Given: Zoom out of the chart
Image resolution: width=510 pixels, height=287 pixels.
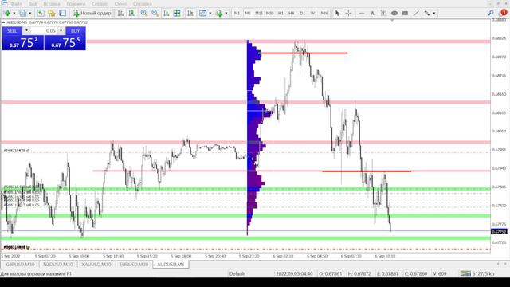Looking at the screenshot, I should tap(155, 13).
